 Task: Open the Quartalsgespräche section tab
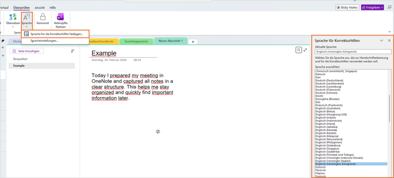(136, 42)
